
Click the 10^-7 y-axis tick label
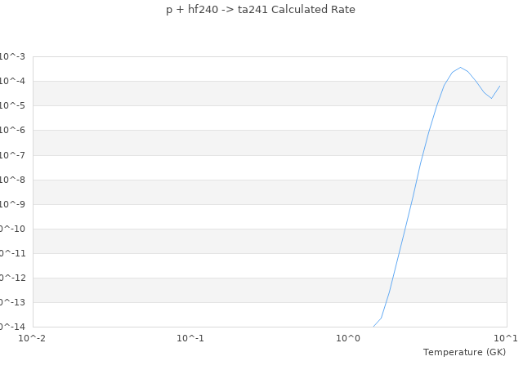12,155
